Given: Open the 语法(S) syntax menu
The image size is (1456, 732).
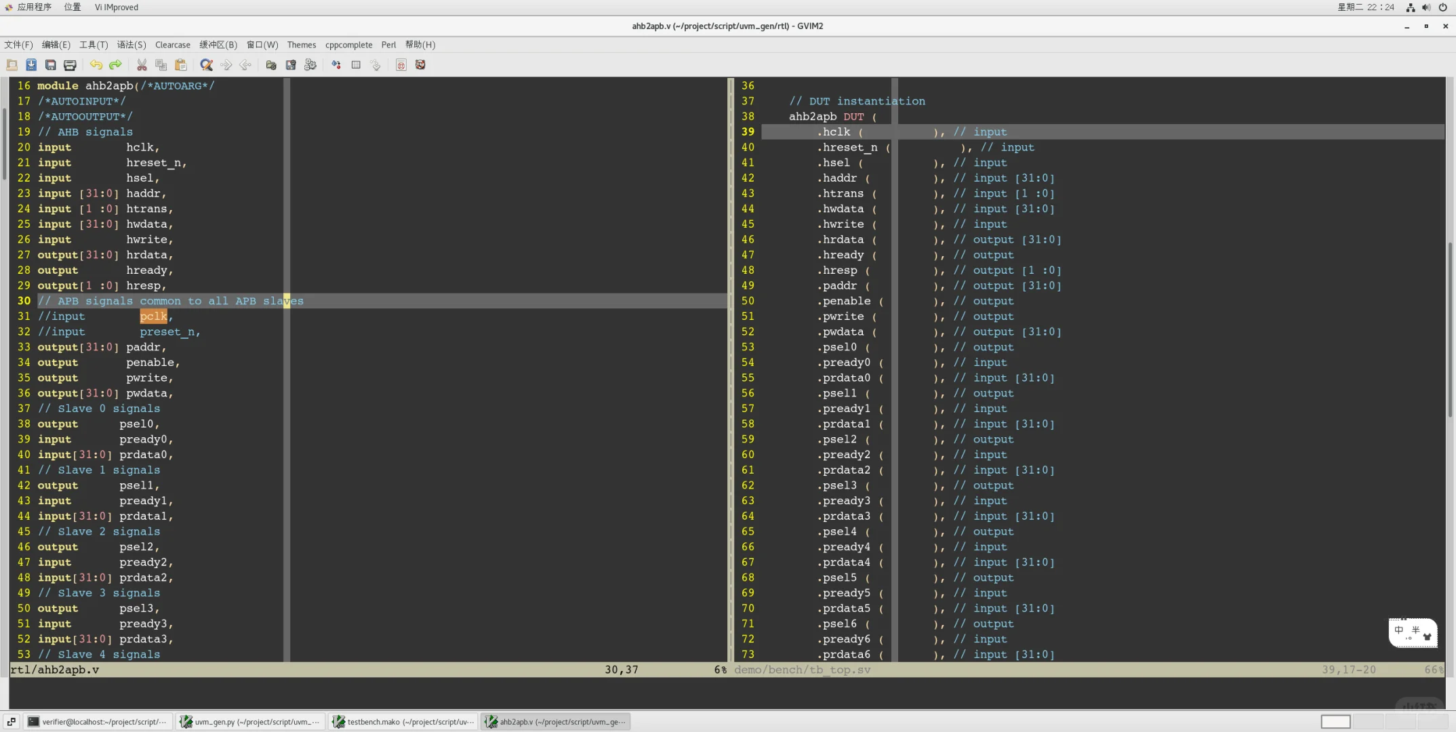Looking at the screenshot, I should tap(131, 45).
